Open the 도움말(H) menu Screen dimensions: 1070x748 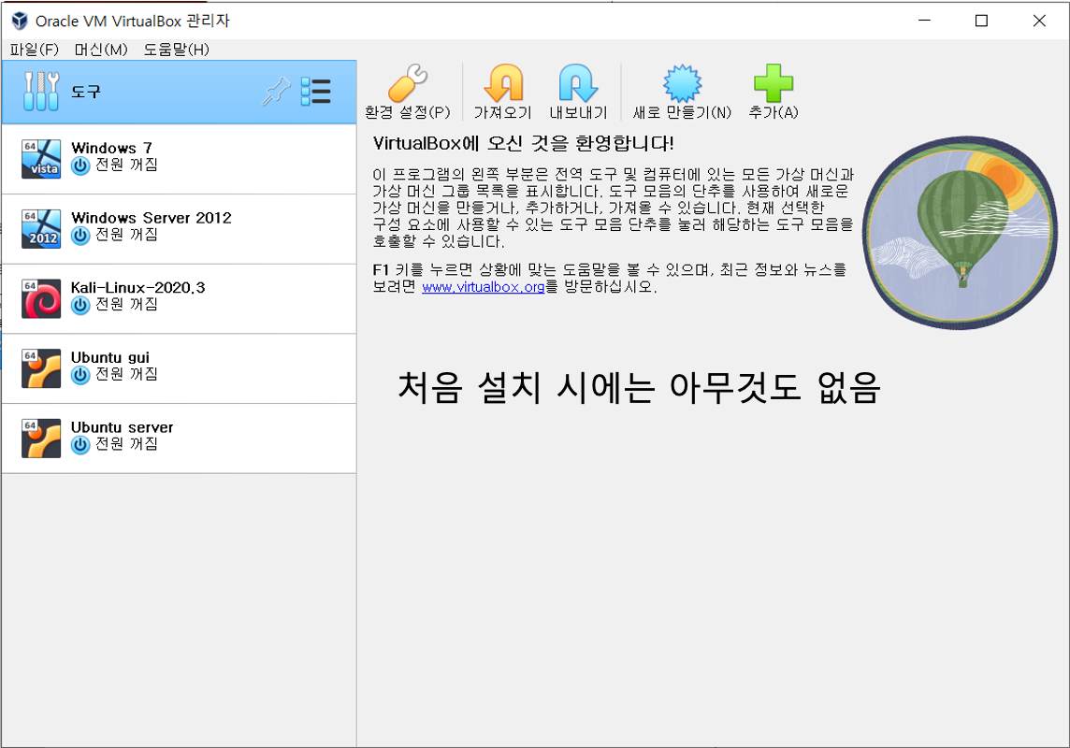coord(176,50)
